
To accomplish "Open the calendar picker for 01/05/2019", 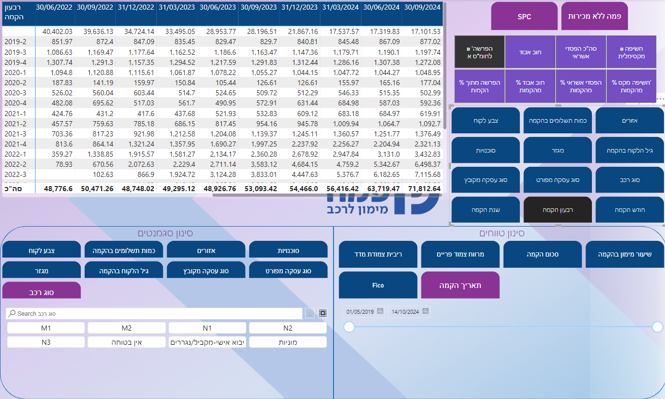I will [x=380, y=311].
